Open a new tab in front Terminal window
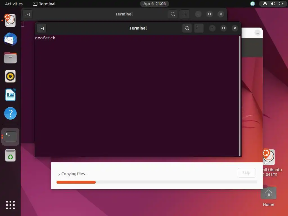Viewport: 288px width, 216px height. [x=42, y=28]
